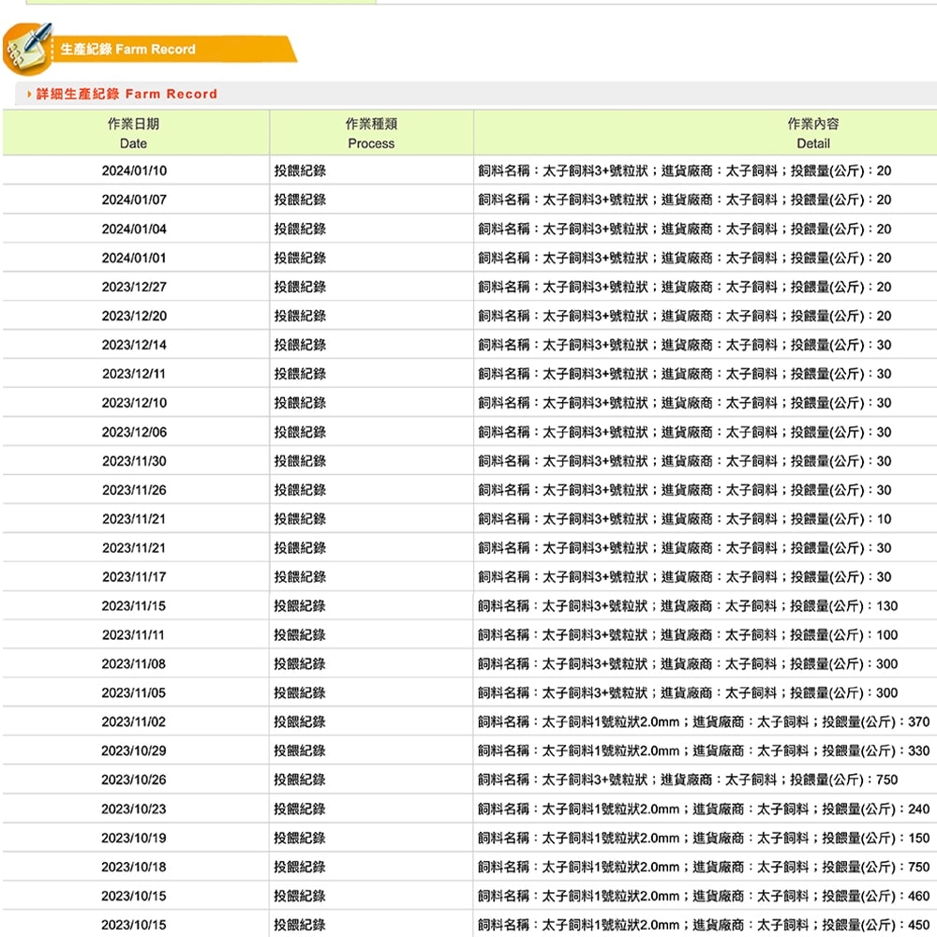The image size is (937, 937).
Task: Click the detail ending in 投餵量(公斤):10
Action: coord(685,519)
